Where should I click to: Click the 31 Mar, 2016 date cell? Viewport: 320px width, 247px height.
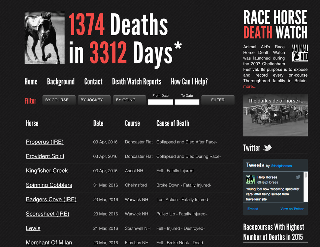[x=106, y=185]
